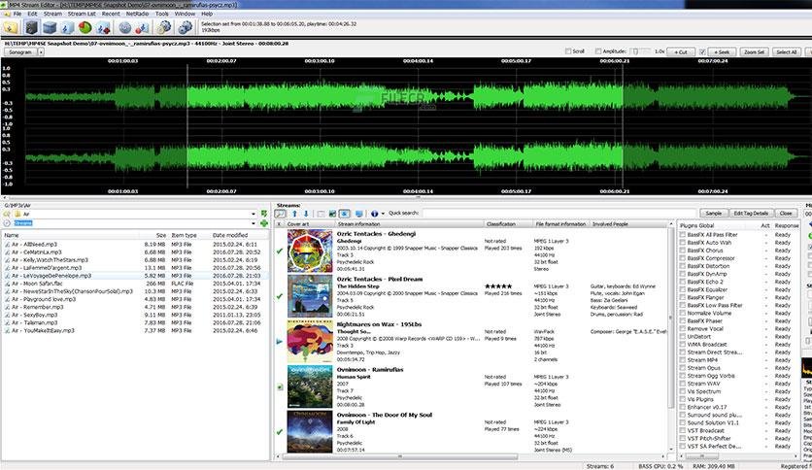Click the clock icon beside Streams field
This screenshot has width=812, height=470.
click(7, 223)
